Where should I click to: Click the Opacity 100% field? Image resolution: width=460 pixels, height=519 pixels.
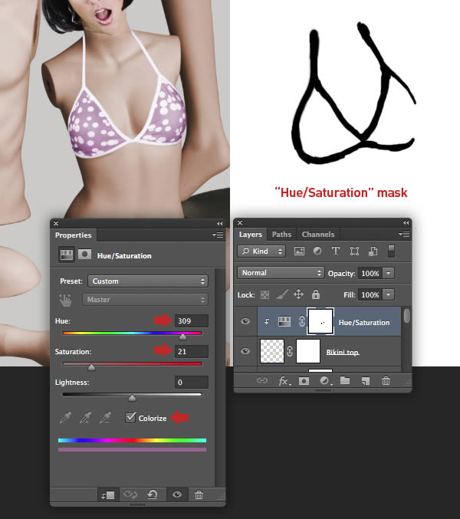[x=370, y=273]
